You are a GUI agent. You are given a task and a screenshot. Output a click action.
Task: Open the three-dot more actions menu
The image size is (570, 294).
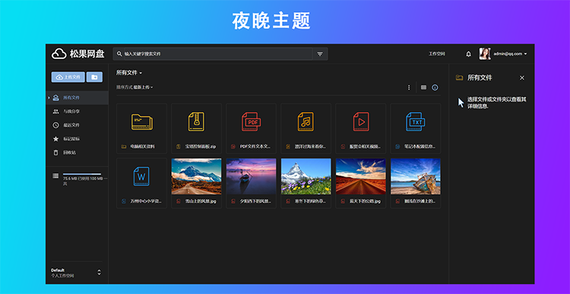(x=409, y=87)
